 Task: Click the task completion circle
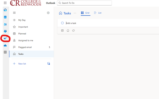pyautogui.click(x=62, y=23)
